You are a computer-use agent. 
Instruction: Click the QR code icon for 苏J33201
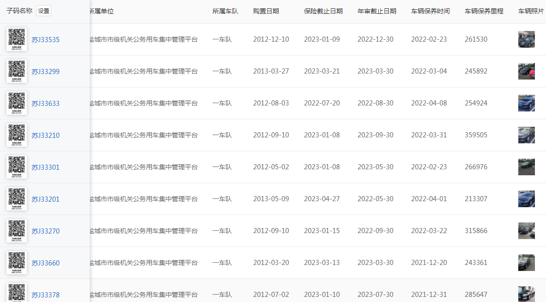coord(16,198)
